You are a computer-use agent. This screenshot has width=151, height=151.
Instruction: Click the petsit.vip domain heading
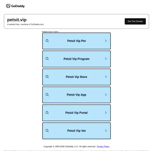pos(17,20)
